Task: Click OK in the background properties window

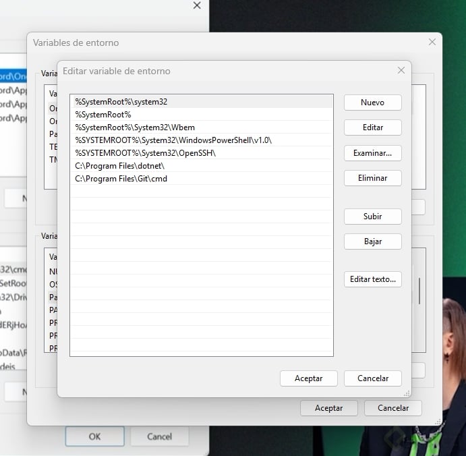Action: (95, 436)
